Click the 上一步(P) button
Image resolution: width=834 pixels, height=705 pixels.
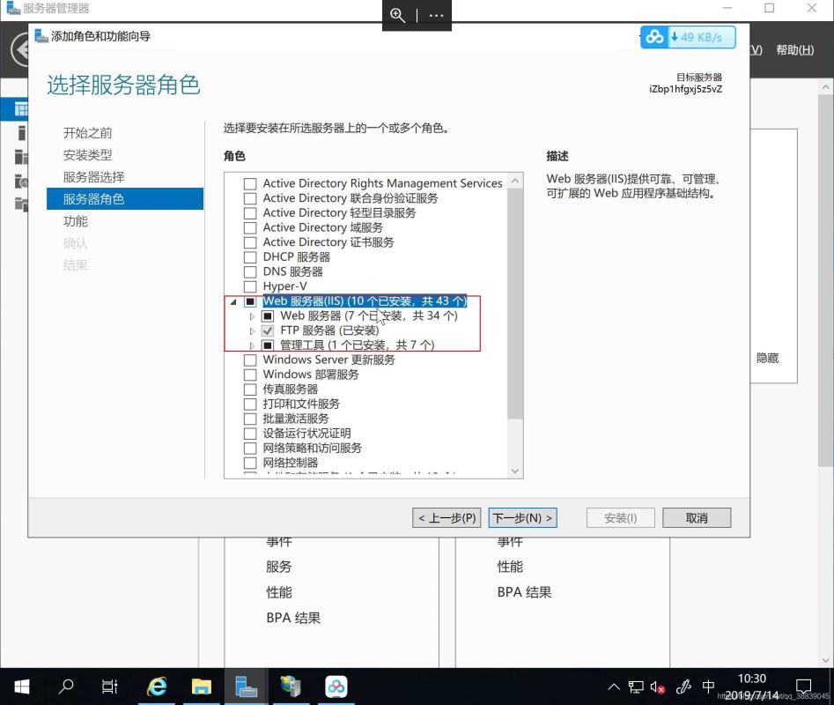(x=447, y=517)
